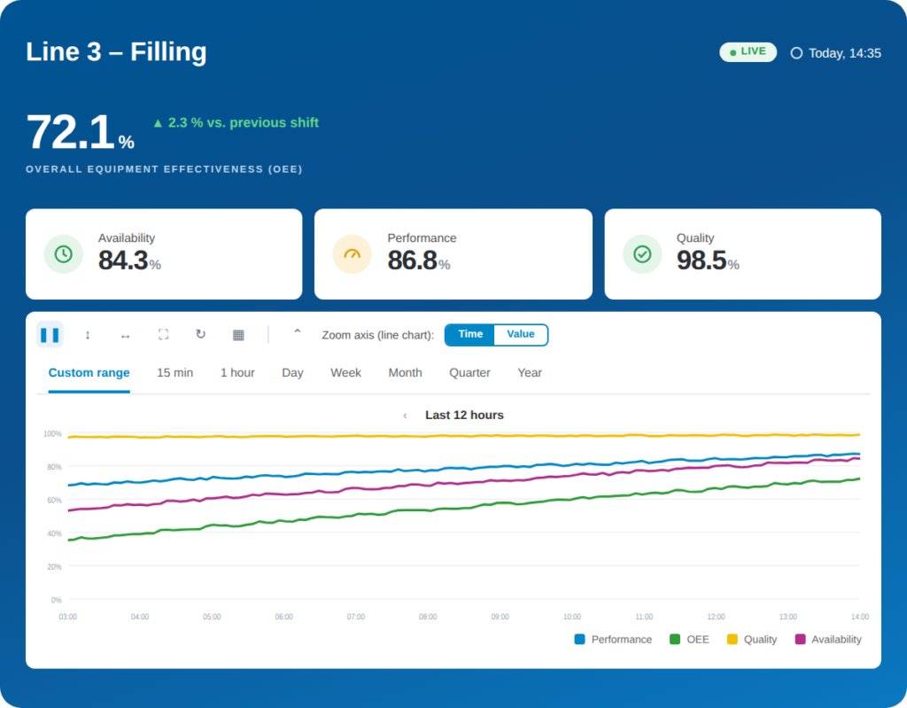Image resolution: width=907 pixels, height=708 pixels.
Task: Click the 60% y-axis label
Action: pyautogui.click(x=54, y=500)
